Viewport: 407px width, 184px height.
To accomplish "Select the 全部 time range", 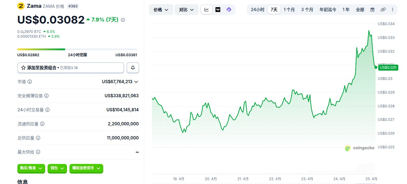I will pos(360,10).
